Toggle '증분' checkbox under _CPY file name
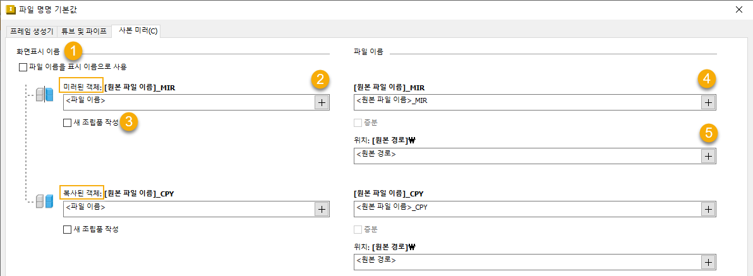The height and width of the screenshot is (276, 753). tap(358, 229)
